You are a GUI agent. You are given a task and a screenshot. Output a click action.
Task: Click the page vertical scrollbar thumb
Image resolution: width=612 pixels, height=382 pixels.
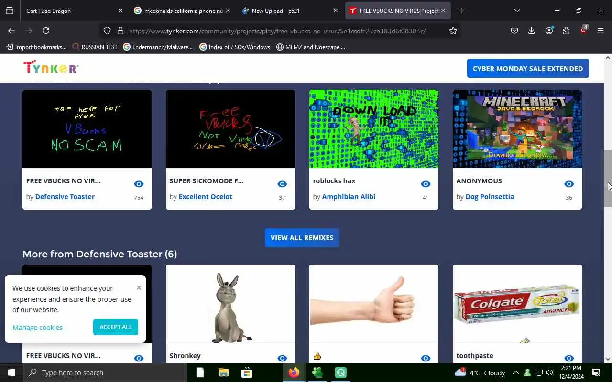[608, 179]
